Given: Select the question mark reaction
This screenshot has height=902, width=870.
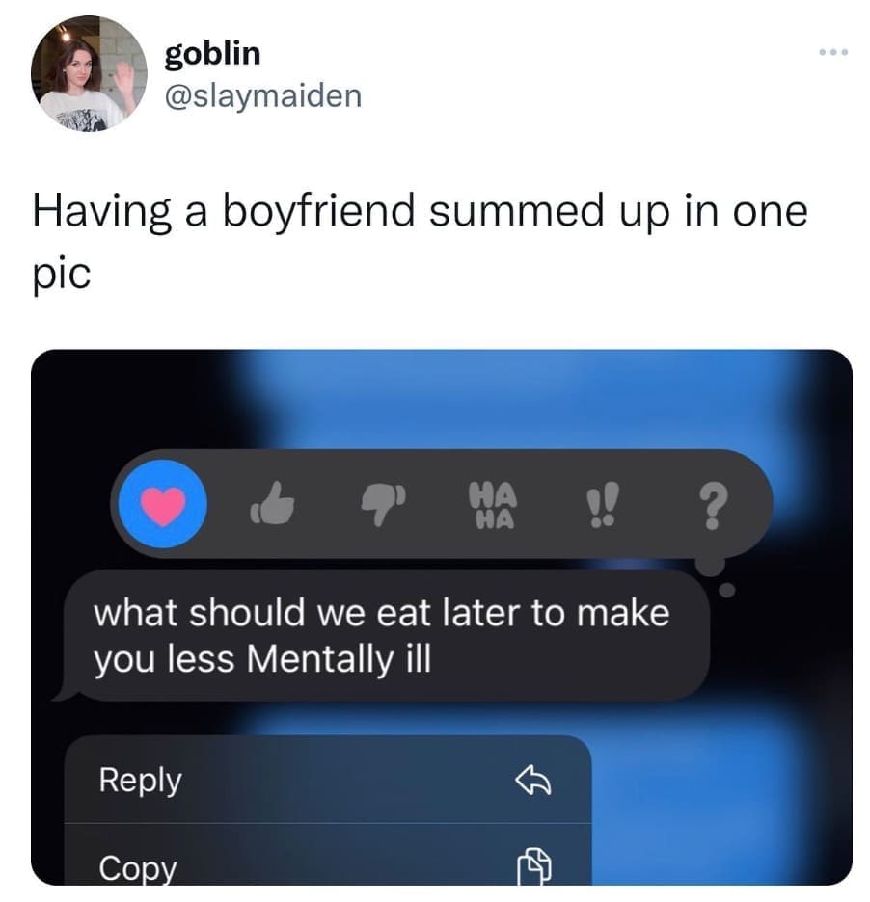Looking at the screenshot, I should pyautogui.click(x=711, y=505).
